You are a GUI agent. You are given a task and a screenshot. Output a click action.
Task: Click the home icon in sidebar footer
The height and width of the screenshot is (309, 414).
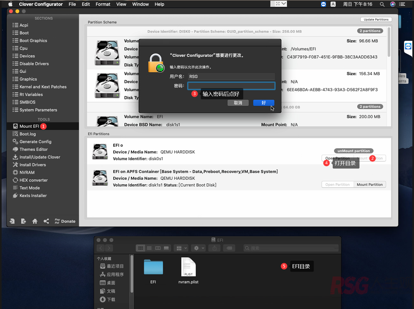pos(35,221)
